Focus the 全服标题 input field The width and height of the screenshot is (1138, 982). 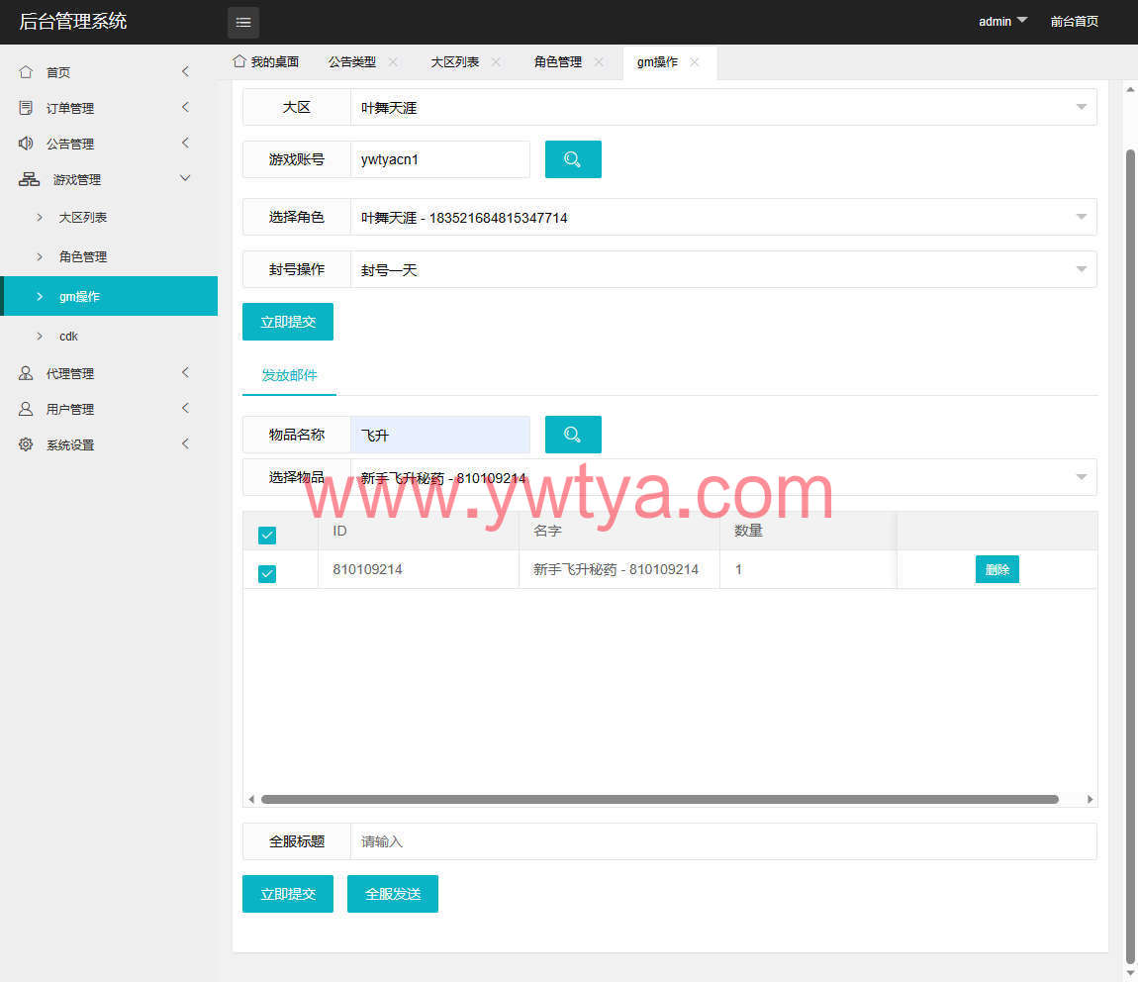click(723, 841)
